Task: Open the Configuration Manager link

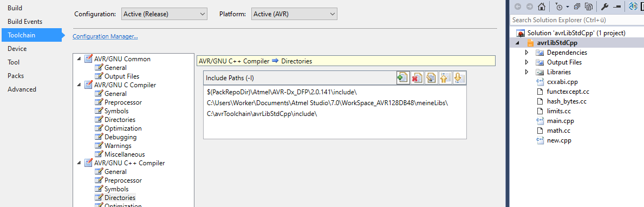Action: click(x=105, y=36)
